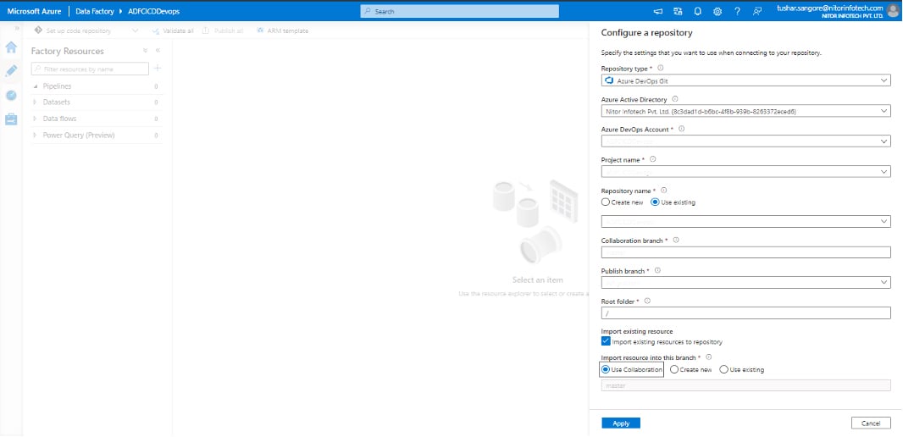Viewport: 903px width, 437px height.
Task: Click the Cancel button
Action: tap(871, 423)
